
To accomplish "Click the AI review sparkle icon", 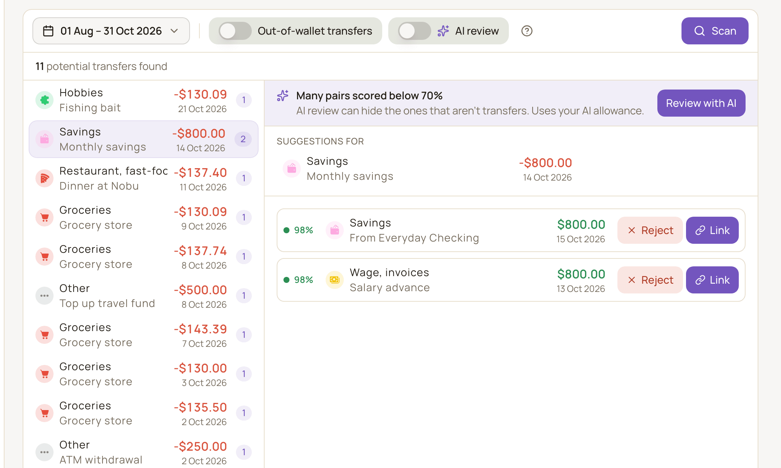I will [443, 31].
